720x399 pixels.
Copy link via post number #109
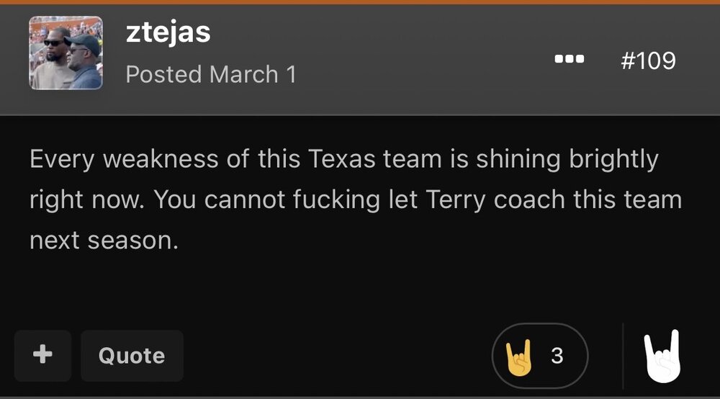(x=647, y=60)
